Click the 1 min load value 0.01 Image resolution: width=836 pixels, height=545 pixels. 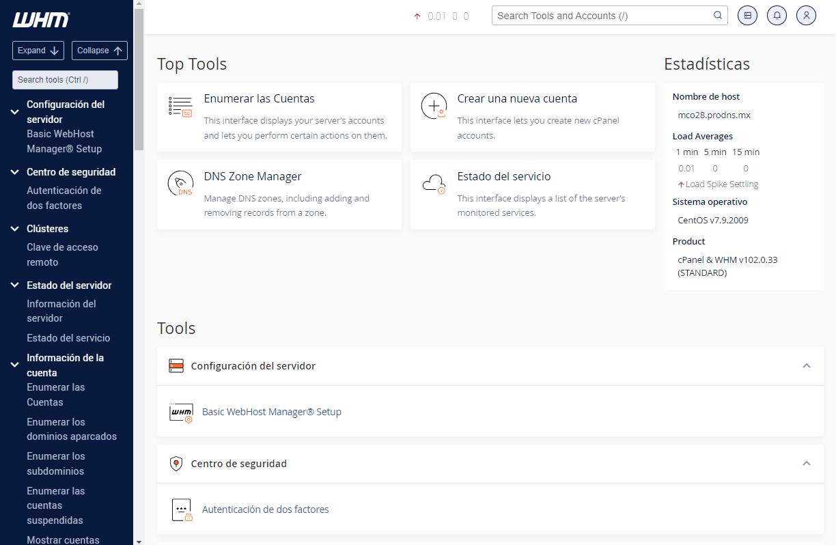(x=686, y=169)
